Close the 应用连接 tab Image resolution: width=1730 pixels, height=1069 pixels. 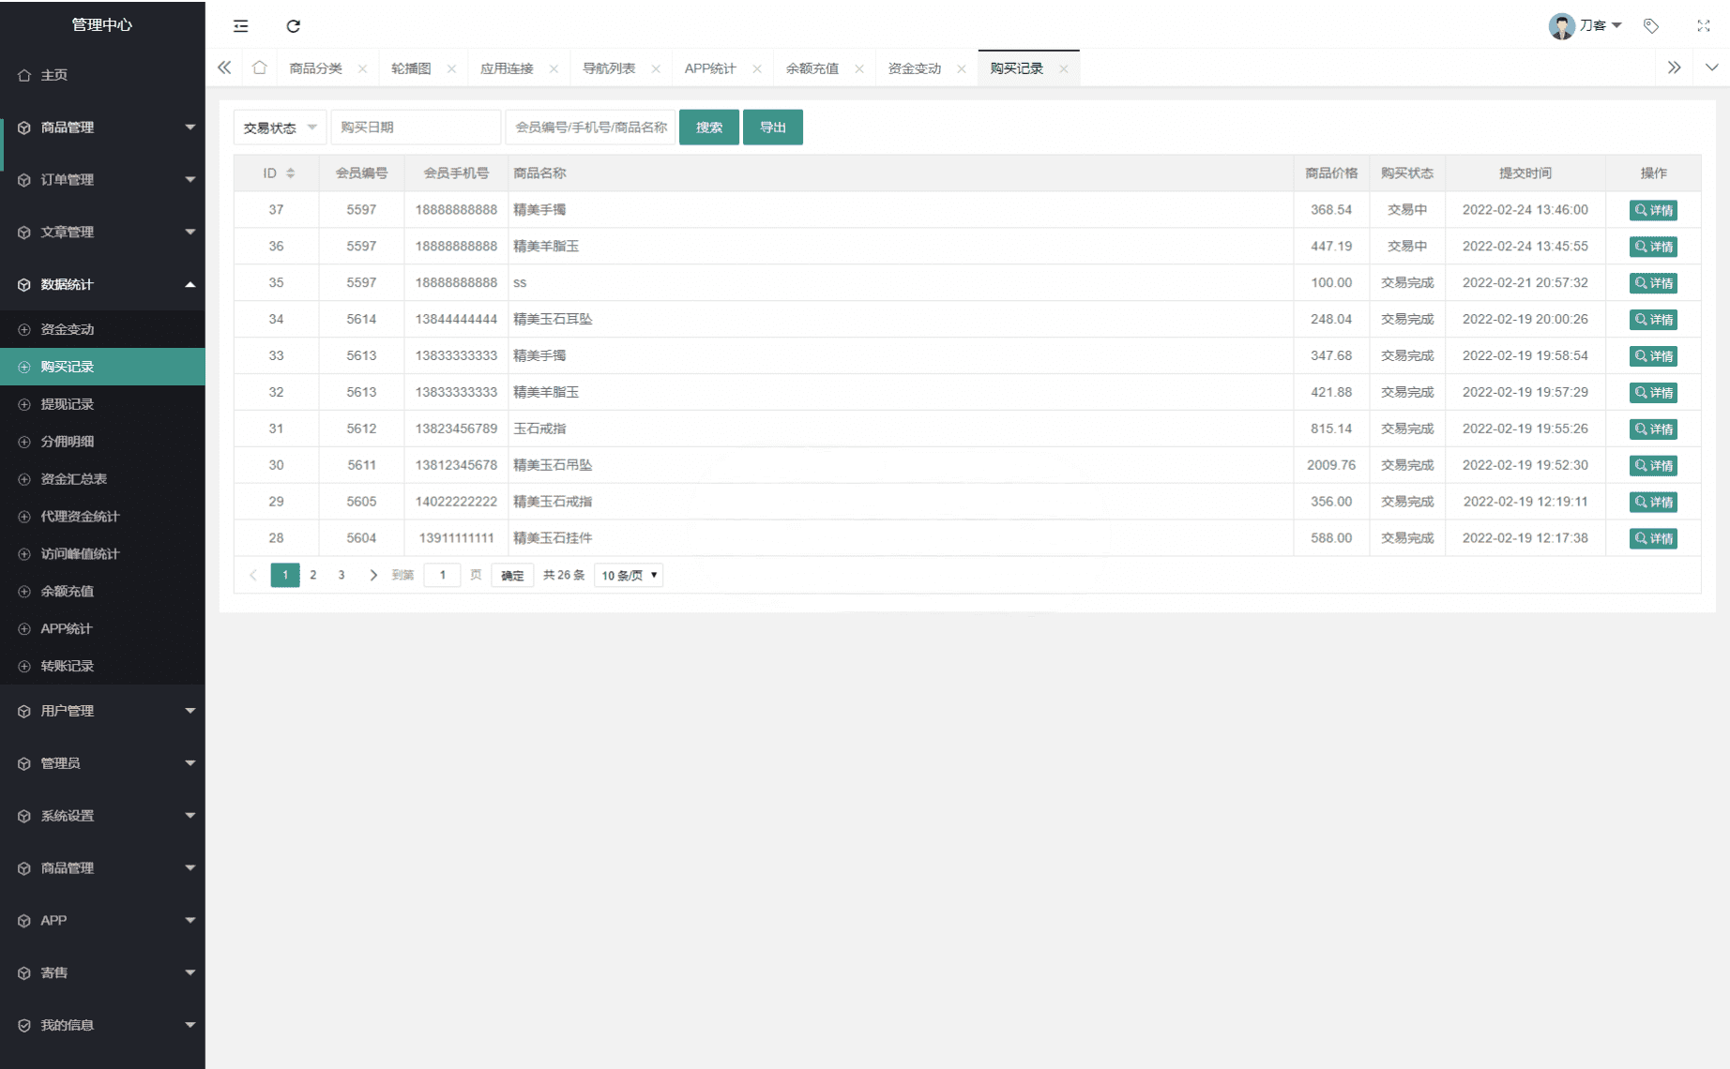point(554,68)
